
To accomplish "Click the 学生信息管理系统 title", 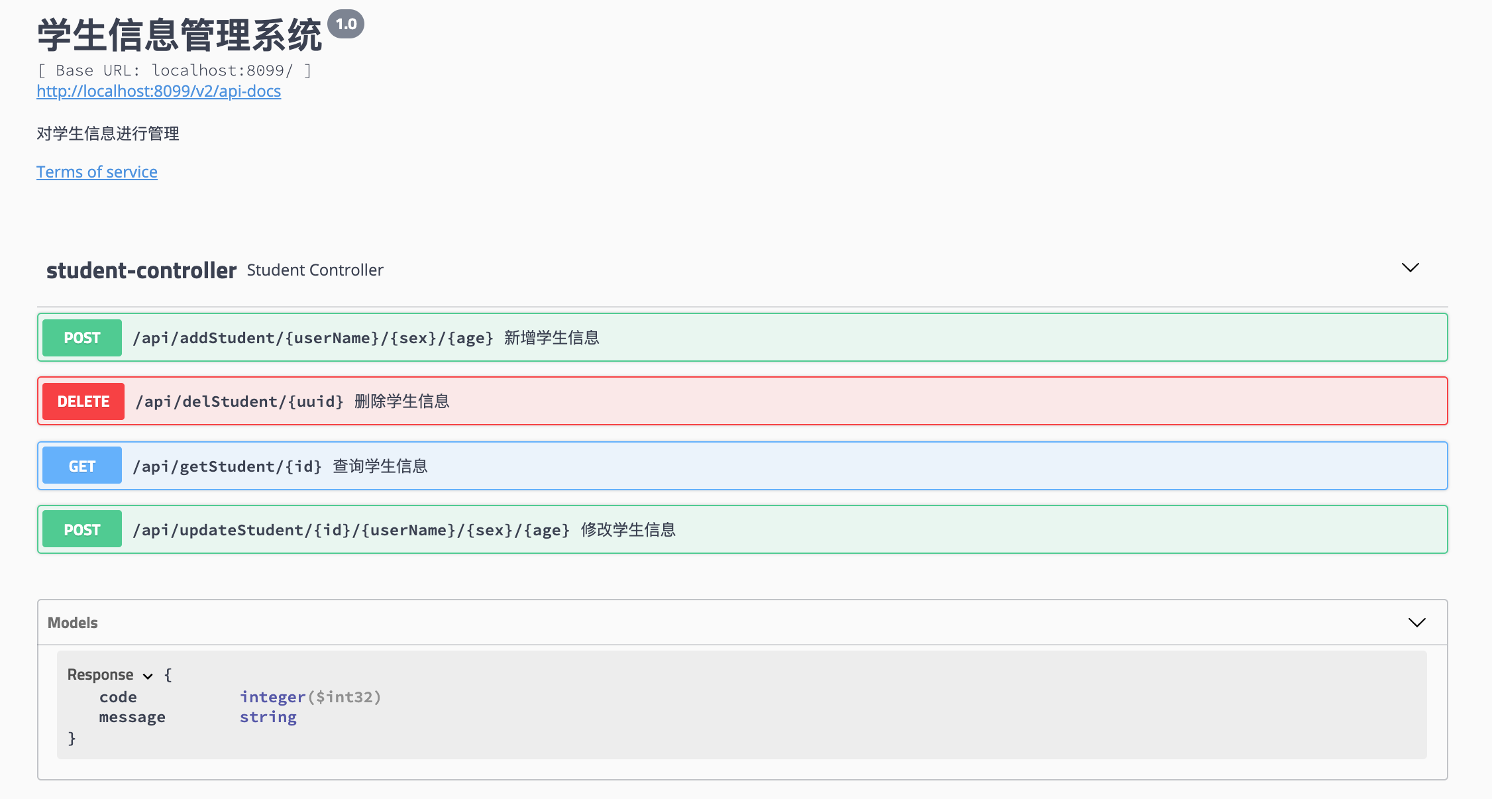I will (x=180, y=34).
